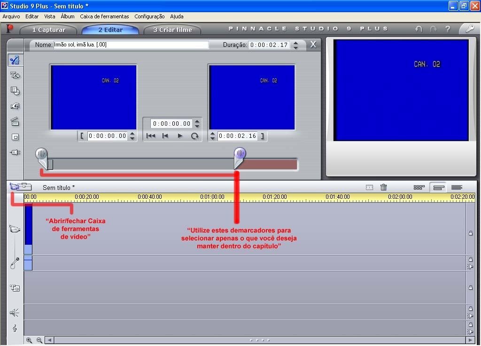This screenshot has width=481, height=346.
Task: Switch to storyboard view
Action: click(419, 187)
